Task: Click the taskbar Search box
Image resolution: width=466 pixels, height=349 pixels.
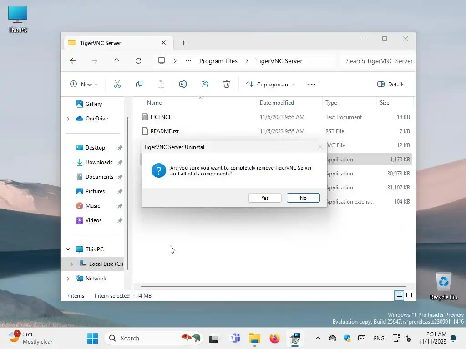Action: click(154, 338)
